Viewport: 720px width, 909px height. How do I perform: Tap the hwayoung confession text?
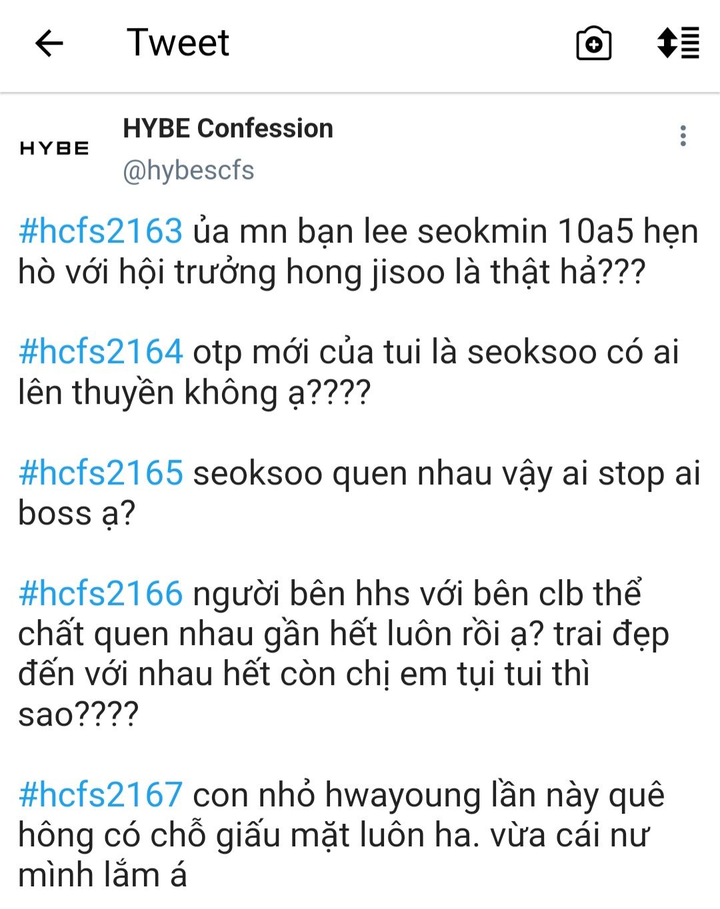[x=341, y=835]
